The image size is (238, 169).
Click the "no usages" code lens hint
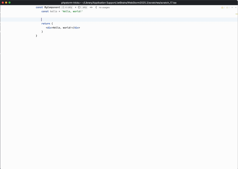coord(104,7)
